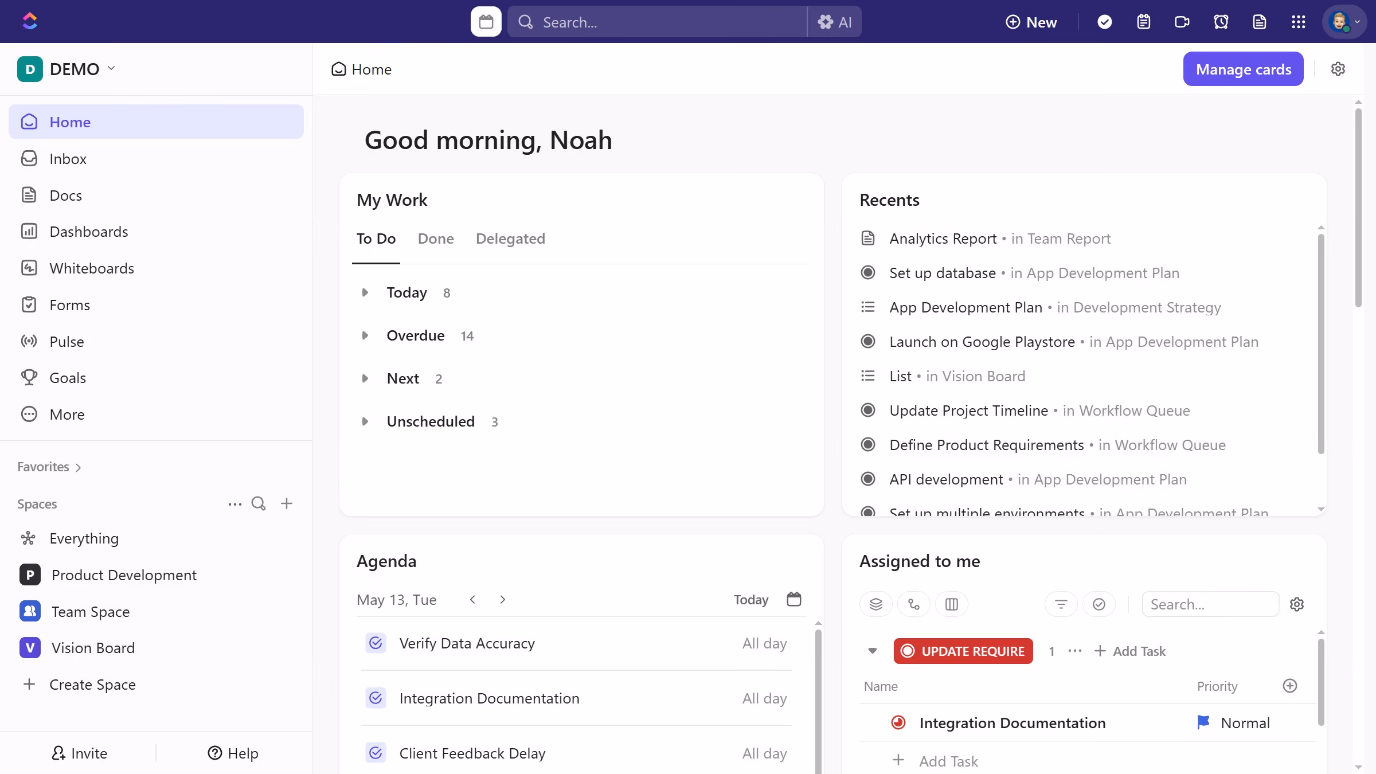Mark Verify Data Accuracy as complete

(376, 643)
